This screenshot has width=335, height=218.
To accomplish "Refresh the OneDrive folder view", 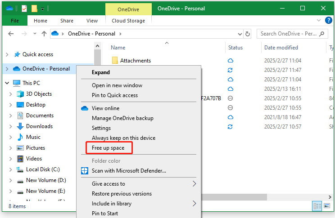I will (x=247, y=34).
